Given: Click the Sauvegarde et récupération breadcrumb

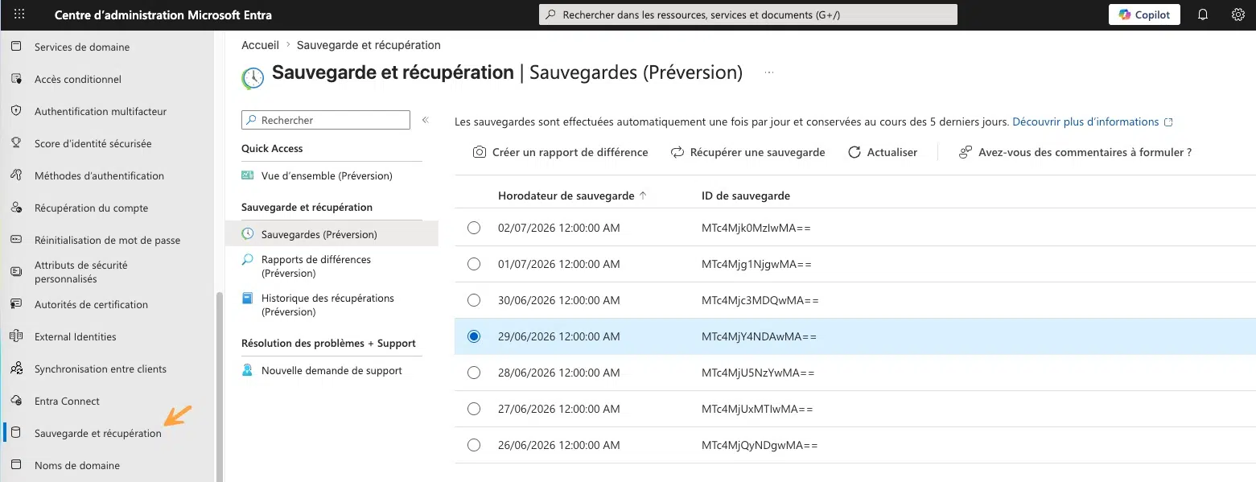Looking at the screenshot, I should (369, 45).
